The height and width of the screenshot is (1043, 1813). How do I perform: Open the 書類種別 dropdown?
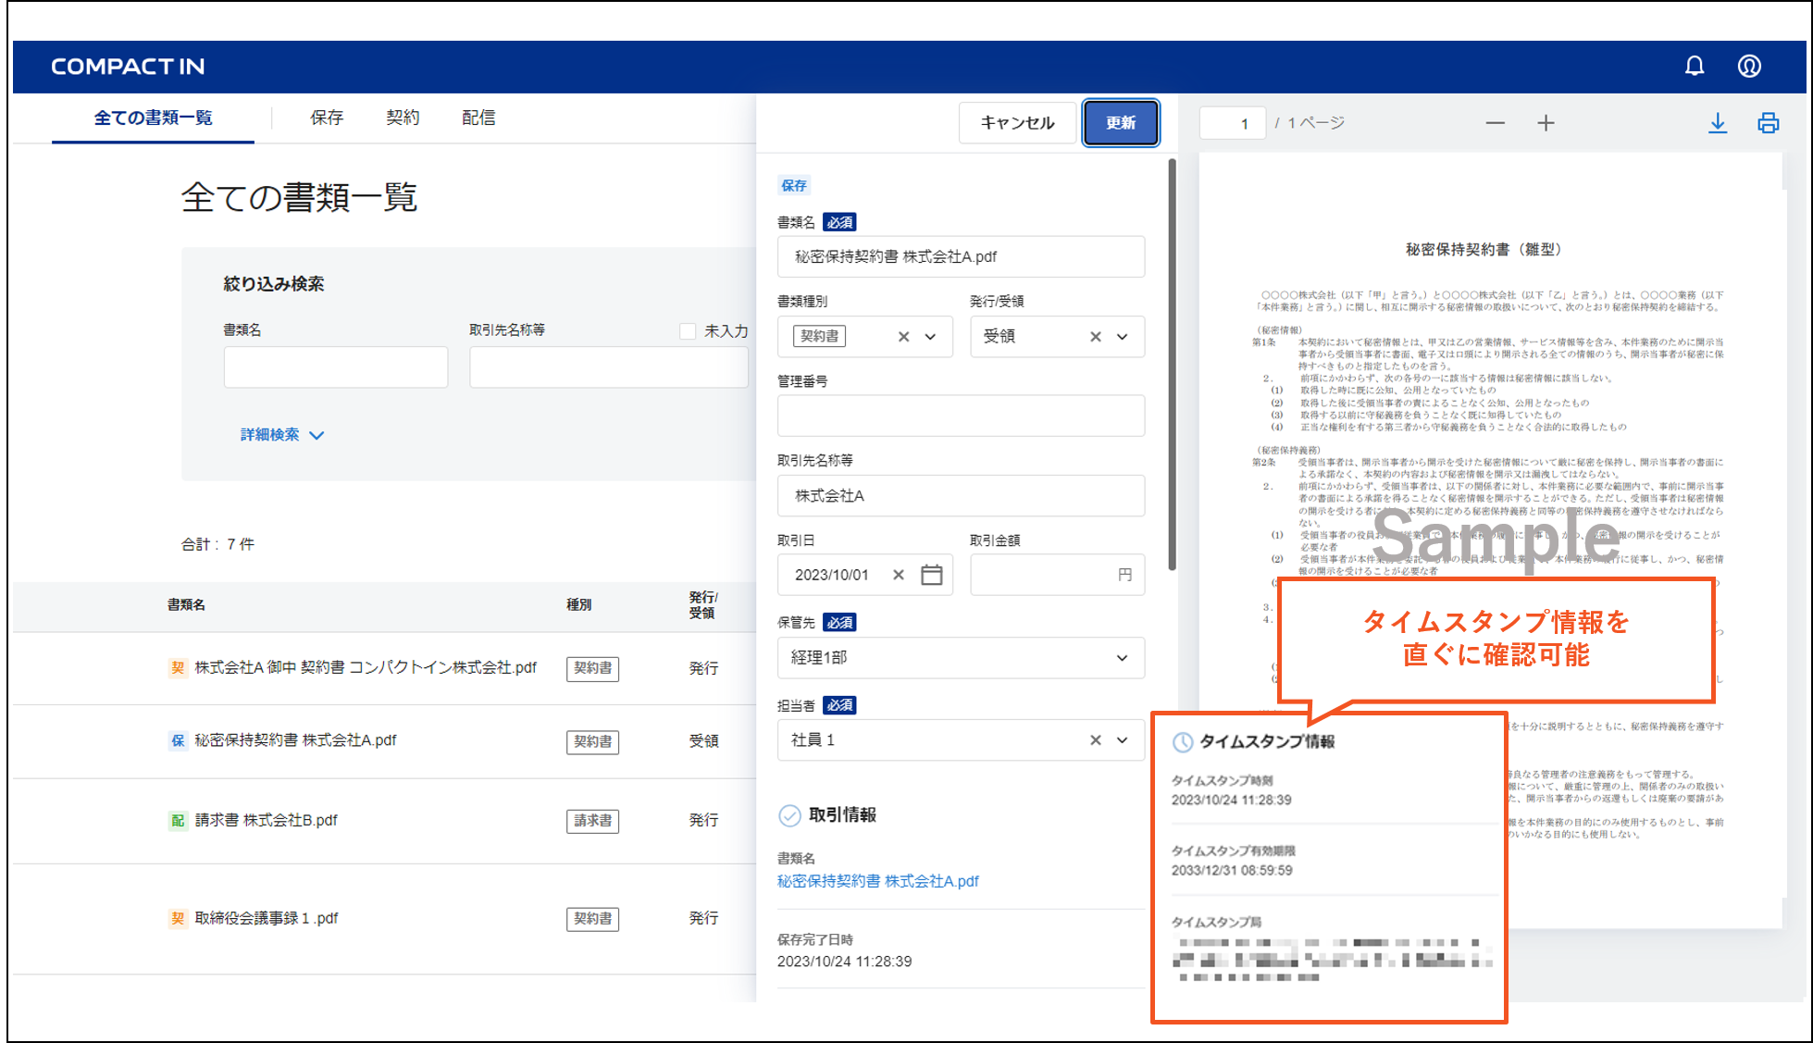coord(930,337)
